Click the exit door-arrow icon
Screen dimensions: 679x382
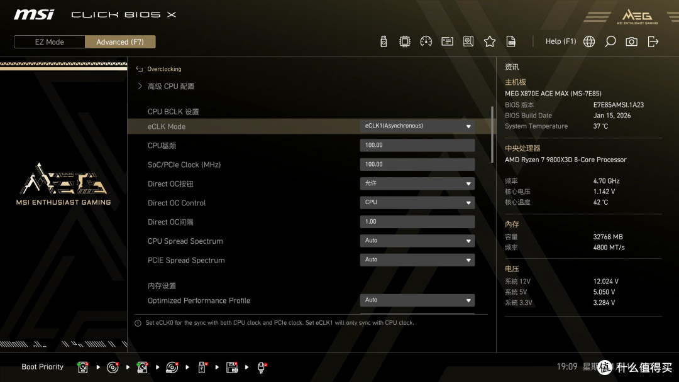[653, 41]
